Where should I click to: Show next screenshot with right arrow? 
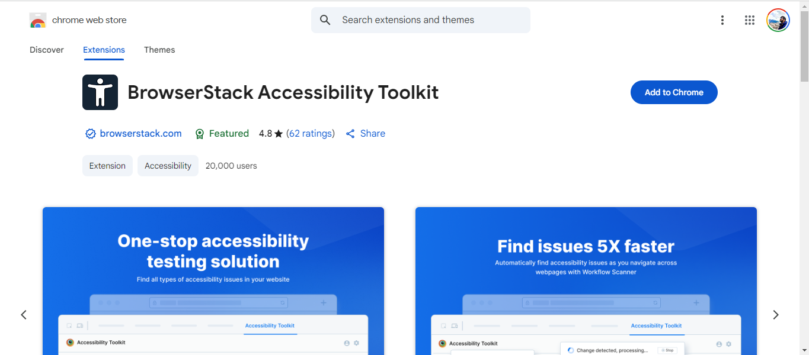point(776,315)
